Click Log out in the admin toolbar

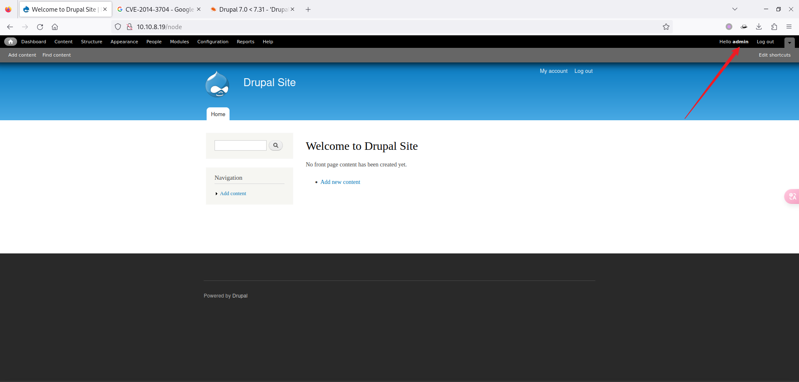click(x=765, y=42)
